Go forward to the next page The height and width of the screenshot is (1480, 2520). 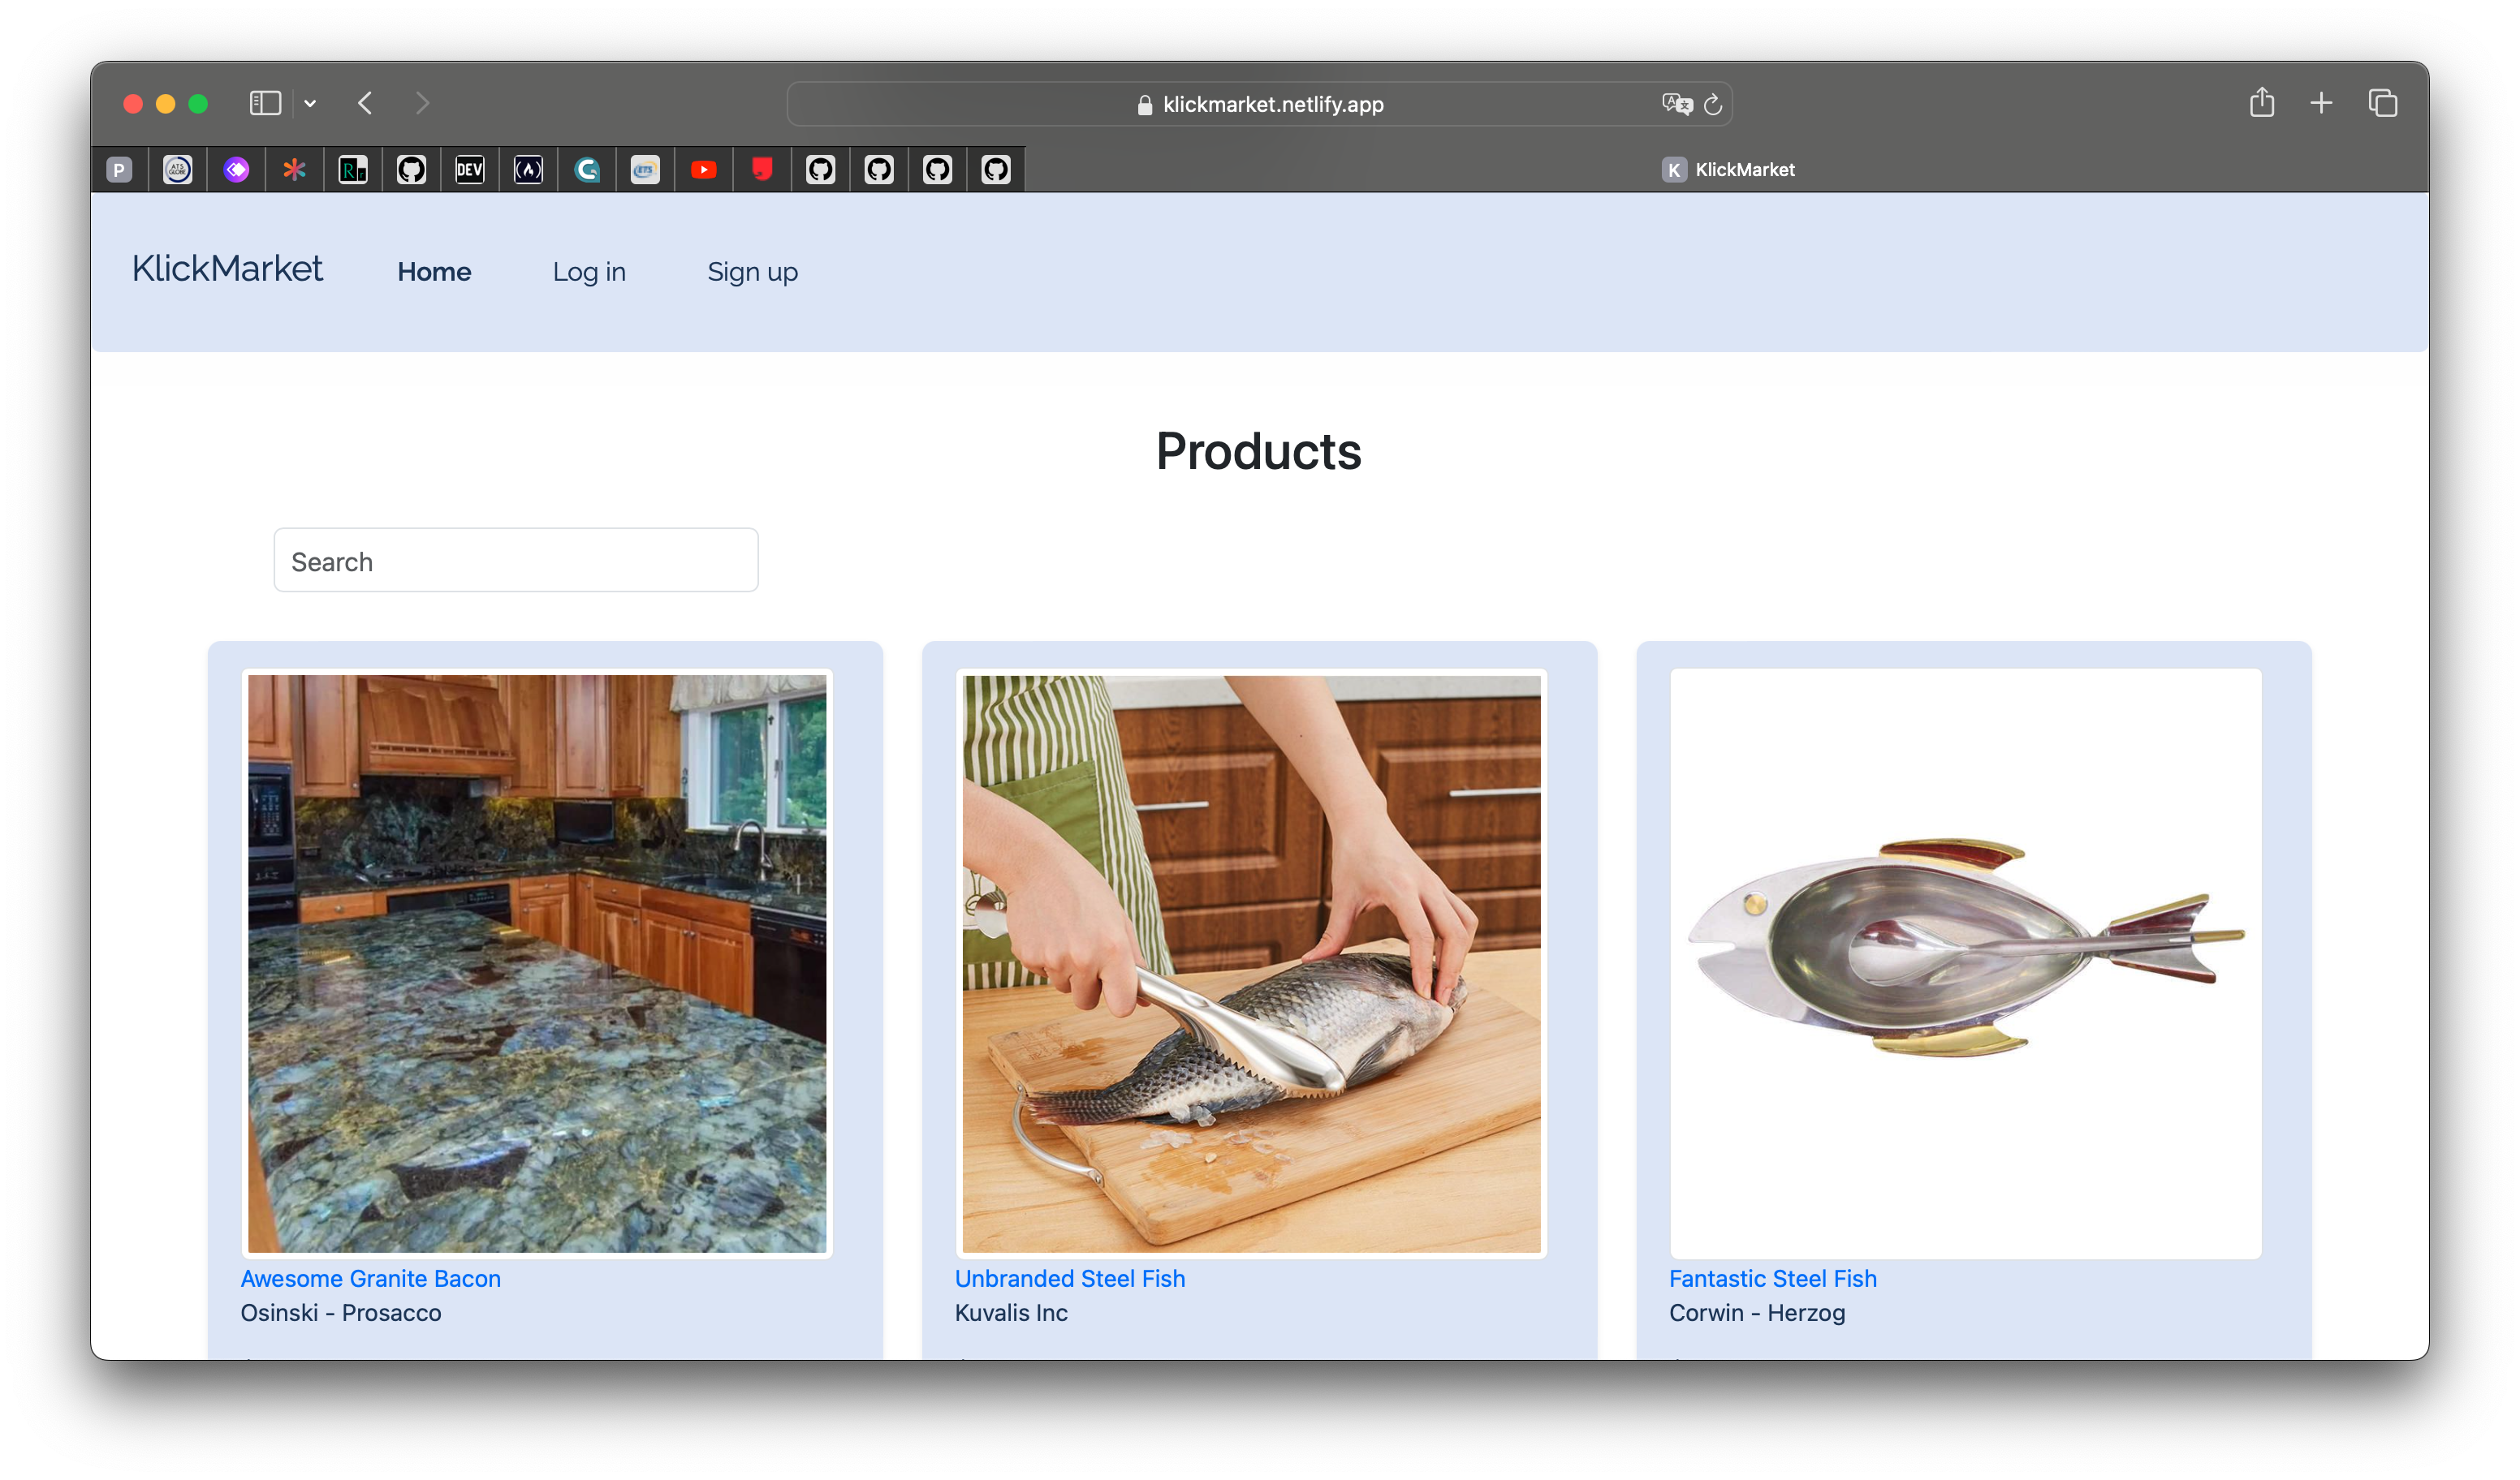pyautogui.click(x=422, y=103)
